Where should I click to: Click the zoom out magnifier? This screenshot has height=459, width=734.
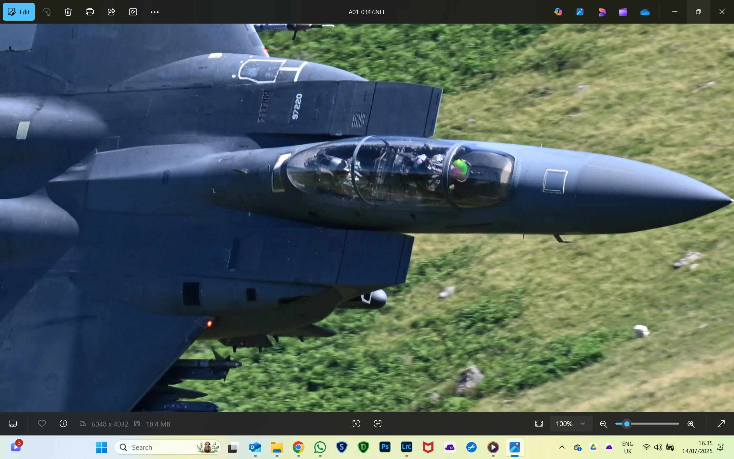click(603, 424)
